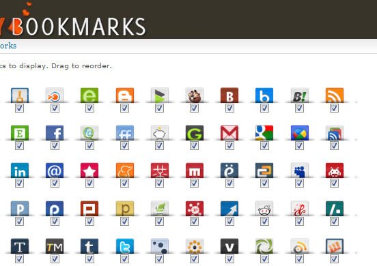Select the pink star icon
Viewport: 377px width, 266px height.
[x=89, y=171]
